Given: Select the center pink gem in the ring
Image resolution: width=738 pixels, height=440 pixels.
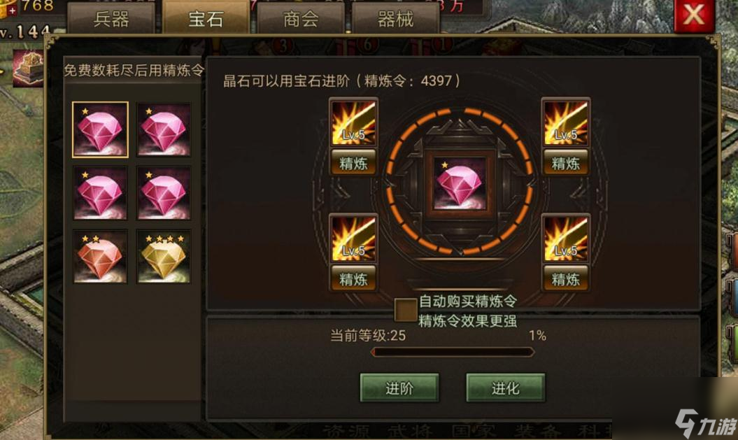Looking at the screenshot, I should (x=460, y=183).
